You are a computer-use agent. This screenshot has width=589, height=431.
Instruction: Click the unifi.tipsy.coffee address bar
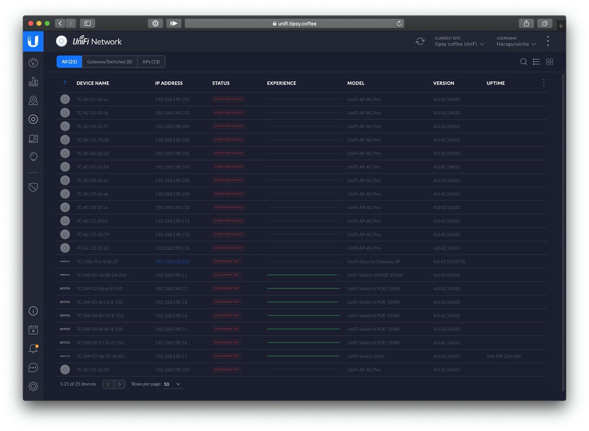pos(294,23)
